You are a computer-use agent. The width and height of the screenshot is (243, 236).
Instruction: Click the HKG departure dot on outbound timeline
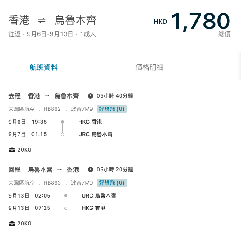(x=62, y=122)
